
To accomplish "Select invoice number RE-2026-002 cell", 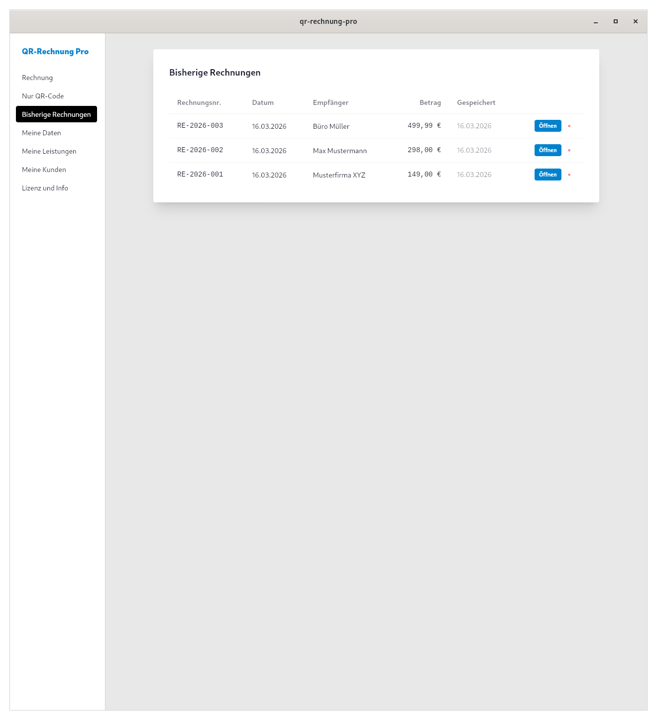I will (200, 150).
